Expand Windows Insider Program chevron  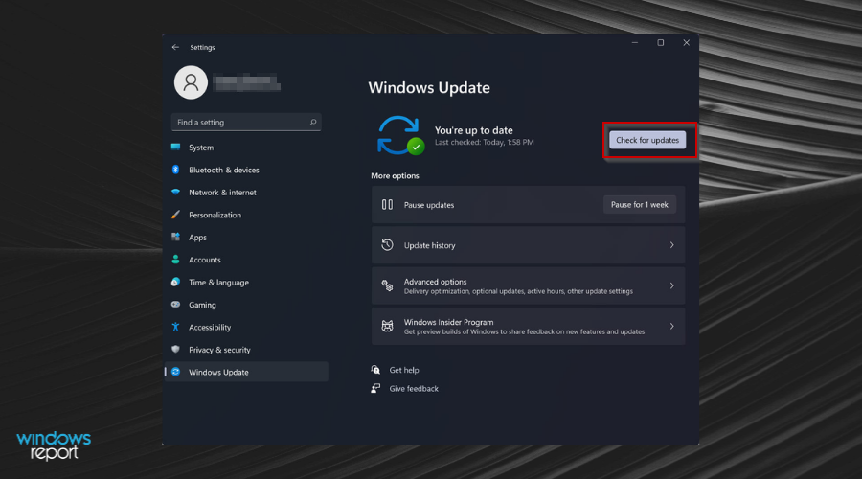coord(671,326)
